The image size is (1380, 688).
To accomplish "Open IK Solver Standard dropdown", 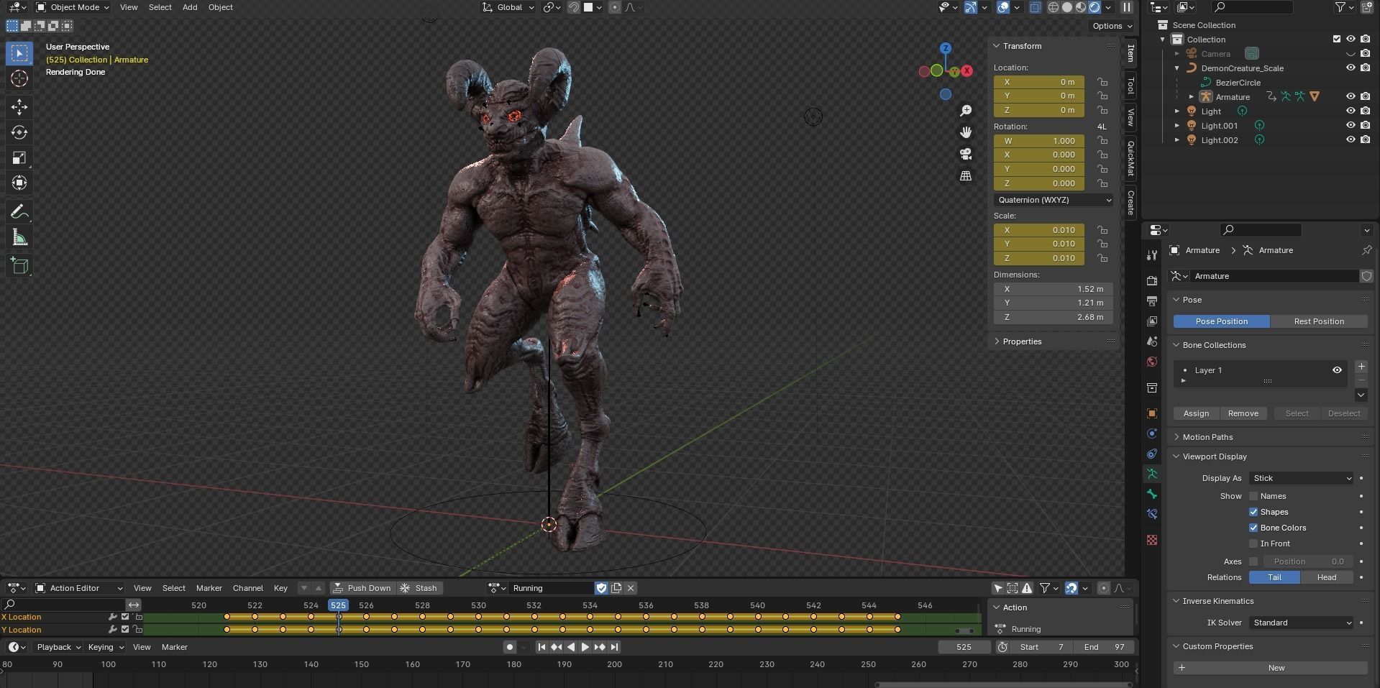I will coord(1302,623).
